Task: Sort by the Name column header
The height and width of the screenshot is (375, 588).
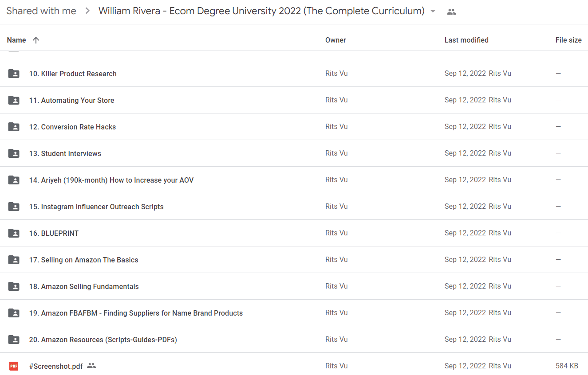Action: point(16,40)
